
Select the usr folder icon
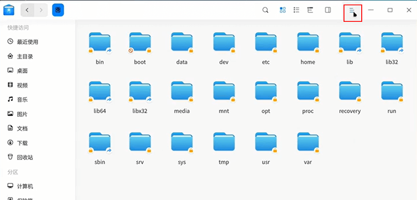(x=266, y=142)
